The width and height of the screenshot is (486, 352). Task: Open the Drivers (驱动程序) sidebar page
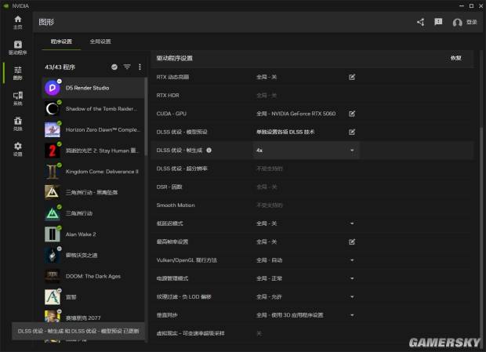(x=18, y=48)
